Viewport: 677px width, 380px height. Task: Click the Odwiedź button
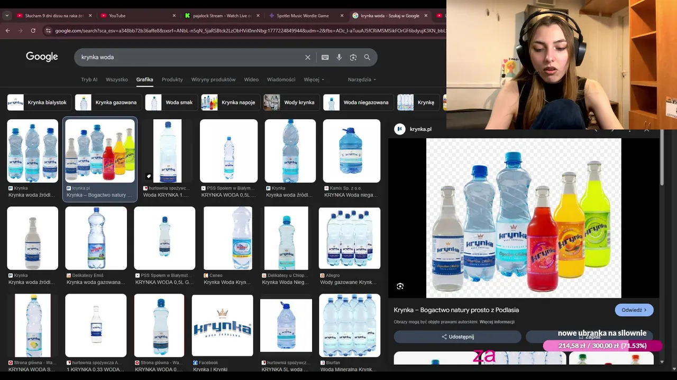click(x=634, y=310)
